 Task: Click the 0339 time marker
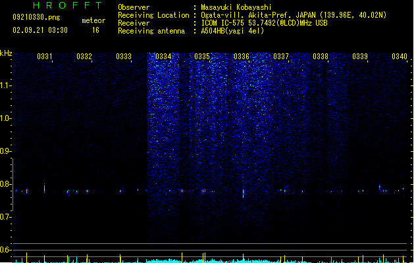click(x=360, y=56)
